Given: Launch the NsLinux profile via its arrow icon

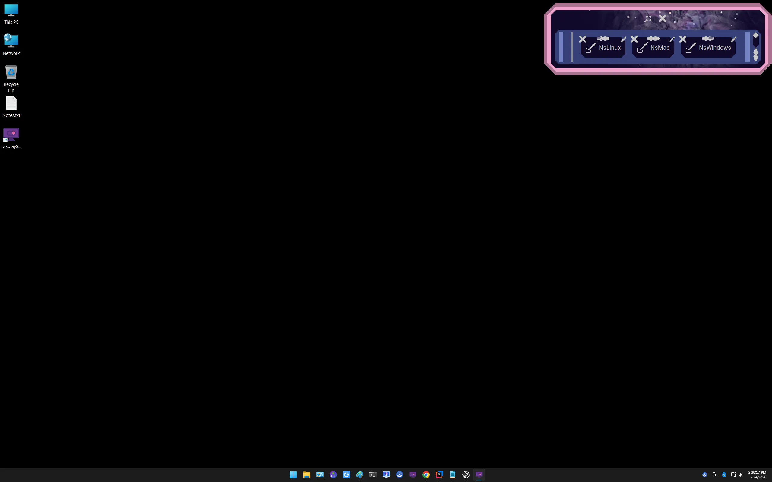Looking at the screenshot, I should [591, 48].
